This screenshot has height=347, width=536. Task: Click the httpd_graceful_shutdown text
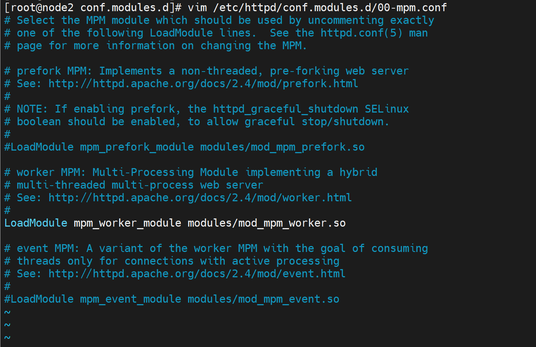(x=285, y=109)
